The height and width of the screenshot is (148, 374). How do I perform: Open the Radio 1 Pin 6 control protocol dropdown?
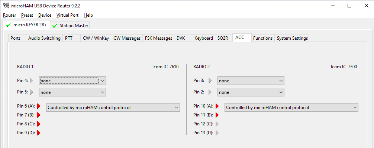click(113, 107)
